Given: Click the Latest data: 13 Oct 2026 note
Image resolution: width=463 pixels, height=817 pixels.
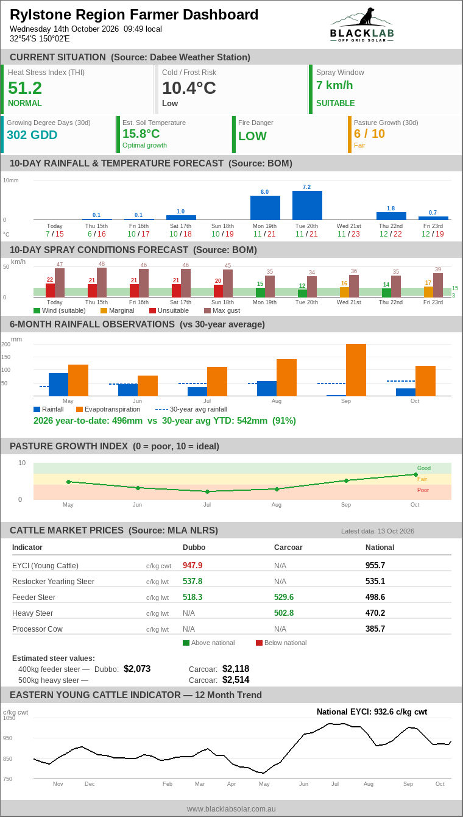Looking at the screenshot, I should coord(378,531).
